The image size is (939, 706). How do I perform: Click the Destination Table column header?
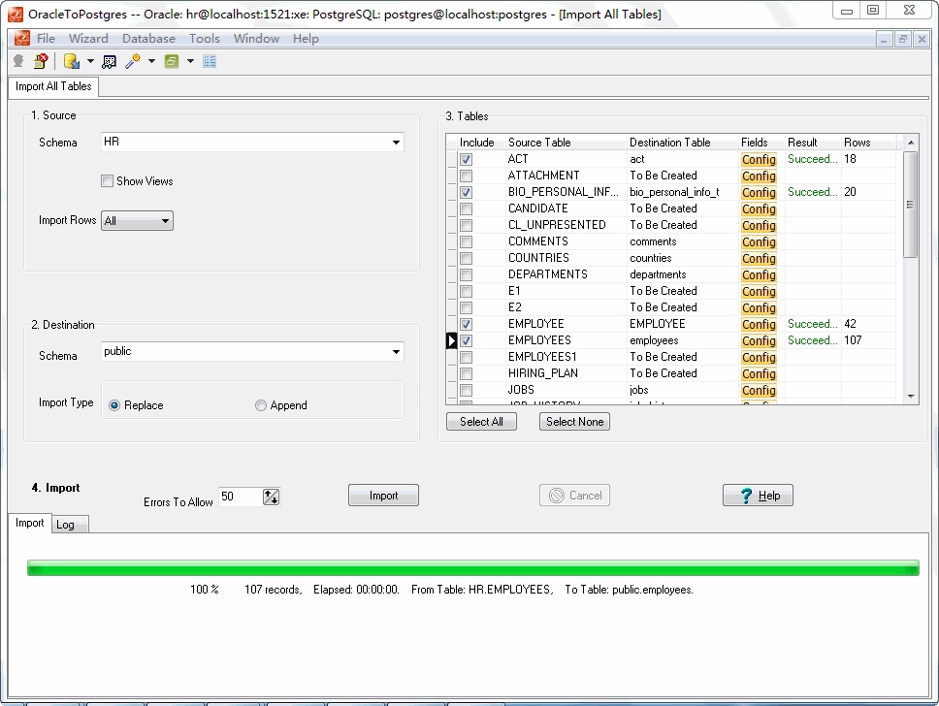point(683,143)
